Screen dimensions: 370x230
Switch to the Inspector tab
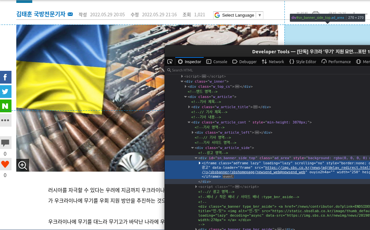[190, 62]
